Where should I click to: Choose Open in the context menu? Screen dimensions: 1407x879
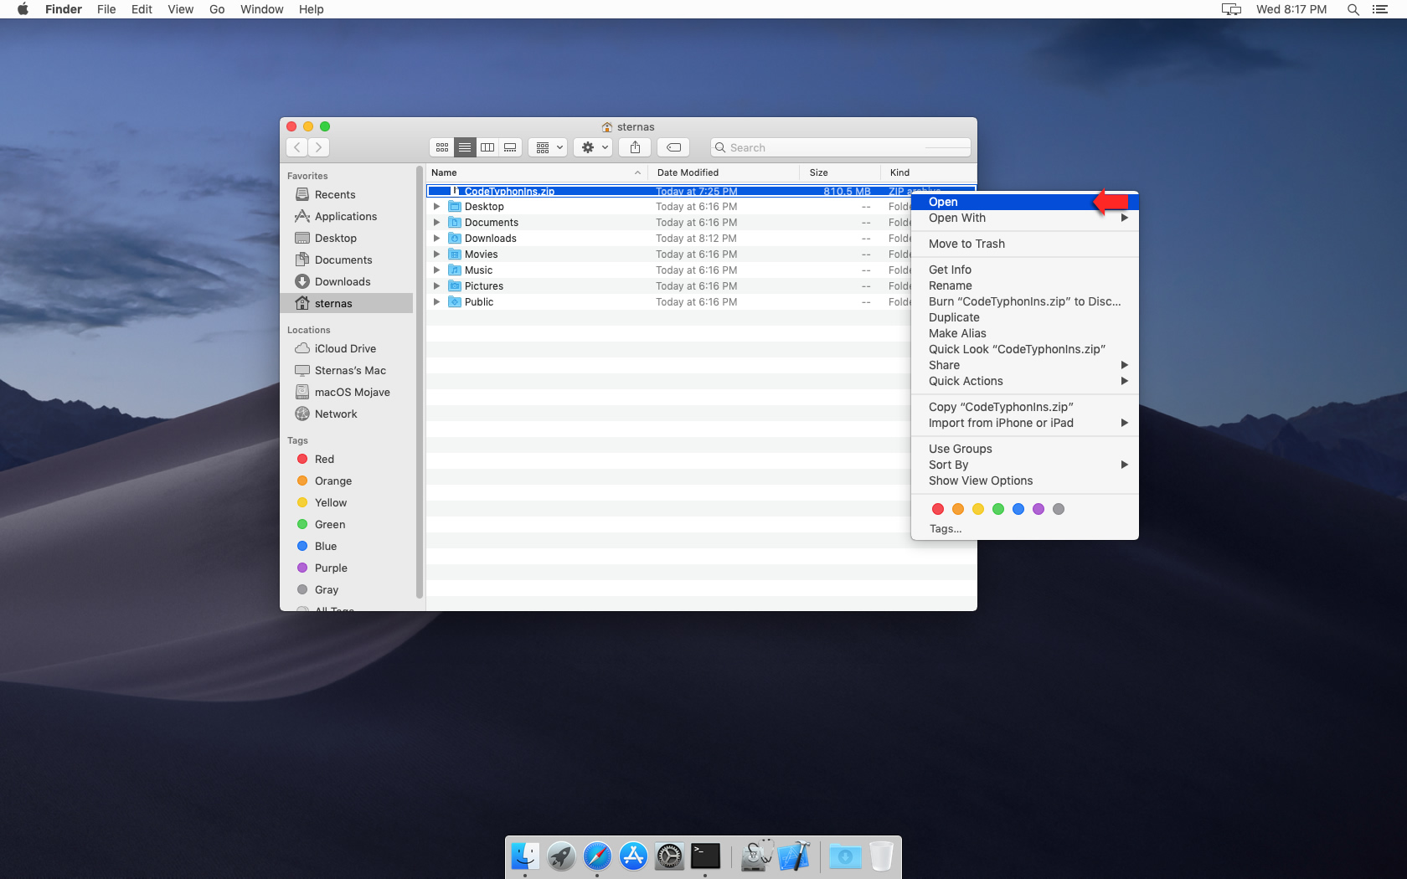pos(1024,202)
